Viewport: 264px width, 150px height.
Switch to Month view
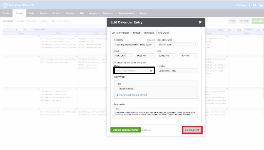(x=248, y=30)
